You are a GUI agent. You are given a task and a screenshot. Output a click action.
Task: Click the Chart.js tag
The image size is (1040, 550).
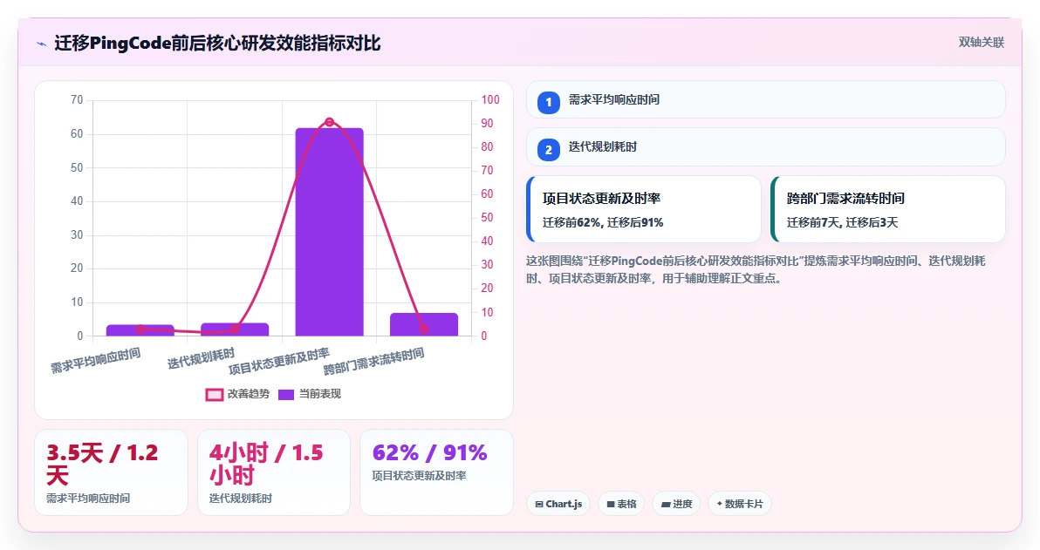(x=558, y=504)
